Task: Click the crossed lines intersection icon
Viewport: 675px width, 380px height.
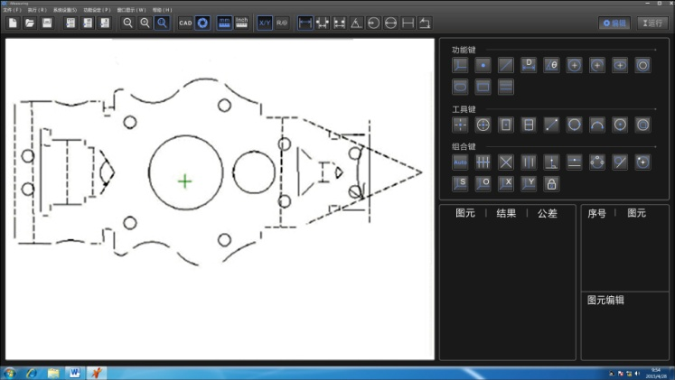Action: (506, 162)
